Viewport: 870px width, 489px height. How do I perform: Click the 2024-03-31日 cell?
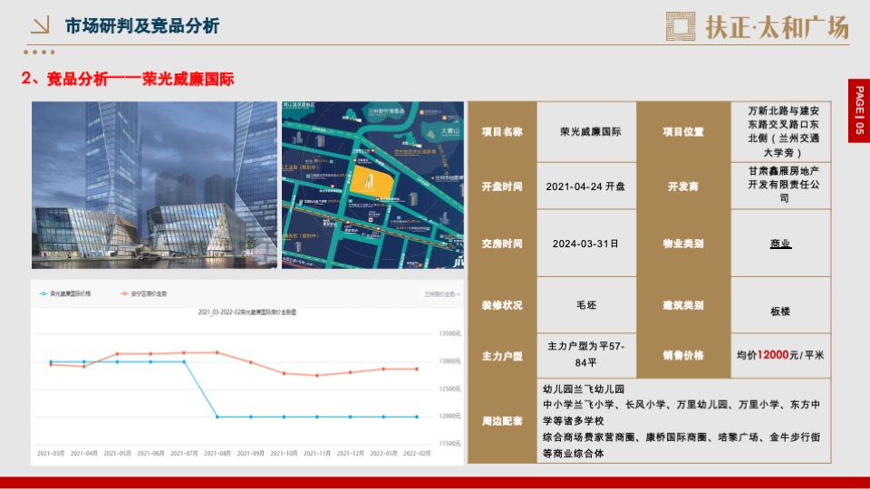(586, 244)
